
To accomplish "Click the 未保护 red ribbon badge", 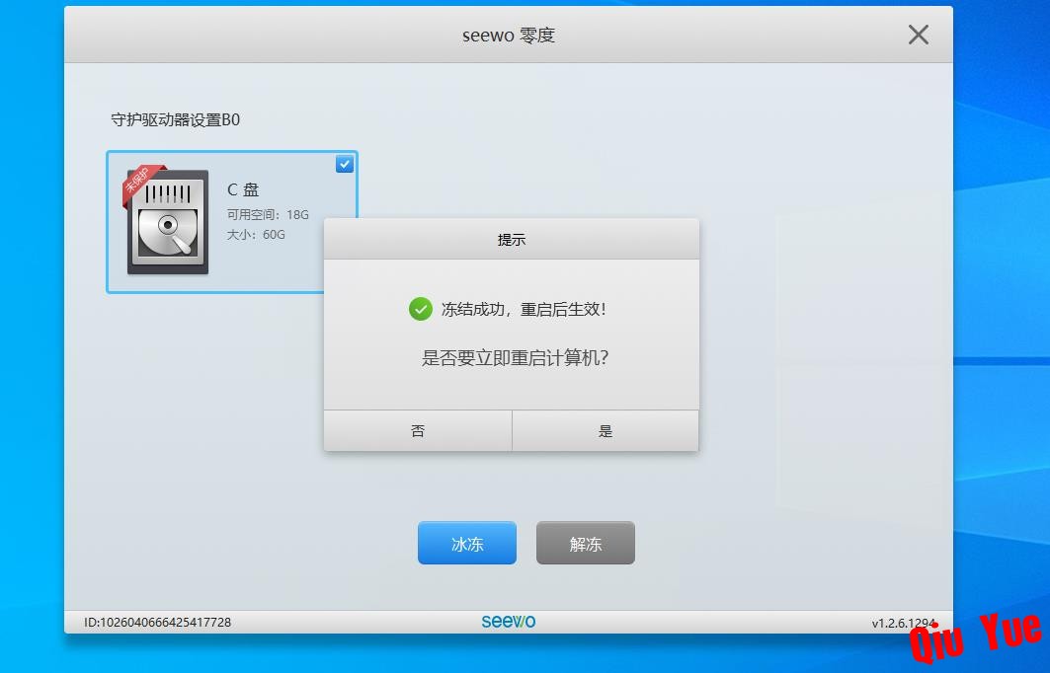I will [142, 184].
